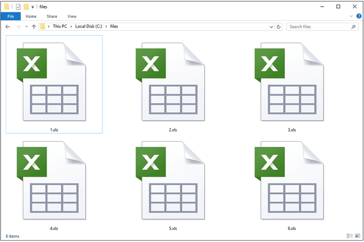
Task: Click the New Folder quick access icon
Action: tap(26, 7)
